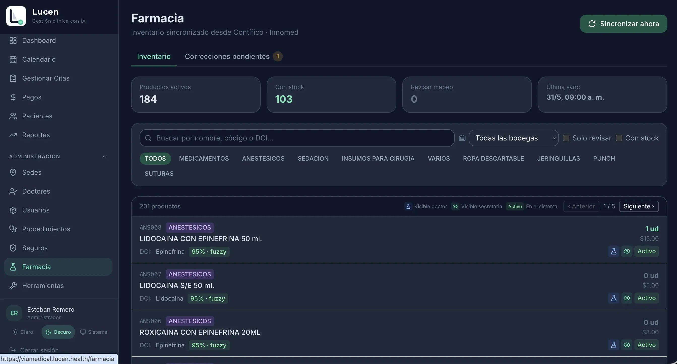Toggle Activo status for ROXICAINA CON EPINEFRINA 20ML
677x364 pixels.
tap(646, 345)
